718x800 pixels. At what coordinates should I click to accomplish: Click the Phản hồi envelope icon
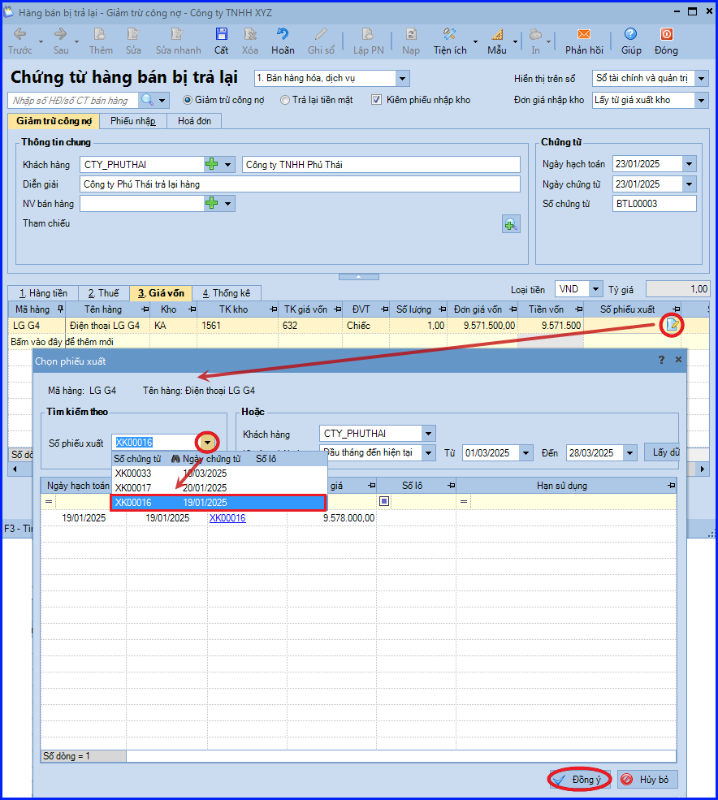click(584, 34)
